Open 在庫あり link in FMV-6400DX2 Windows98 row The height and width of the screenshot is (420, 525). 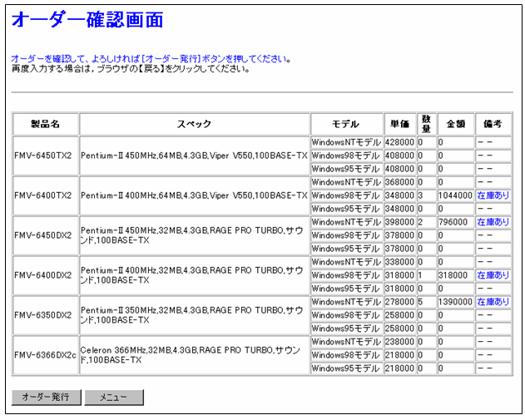click(493, 275)
